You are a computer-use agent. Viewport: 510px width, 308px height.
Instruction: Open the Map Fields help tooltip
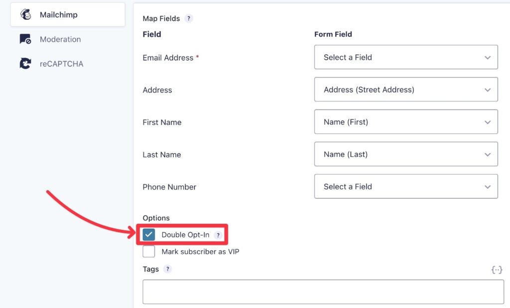[x=189, y=18]
